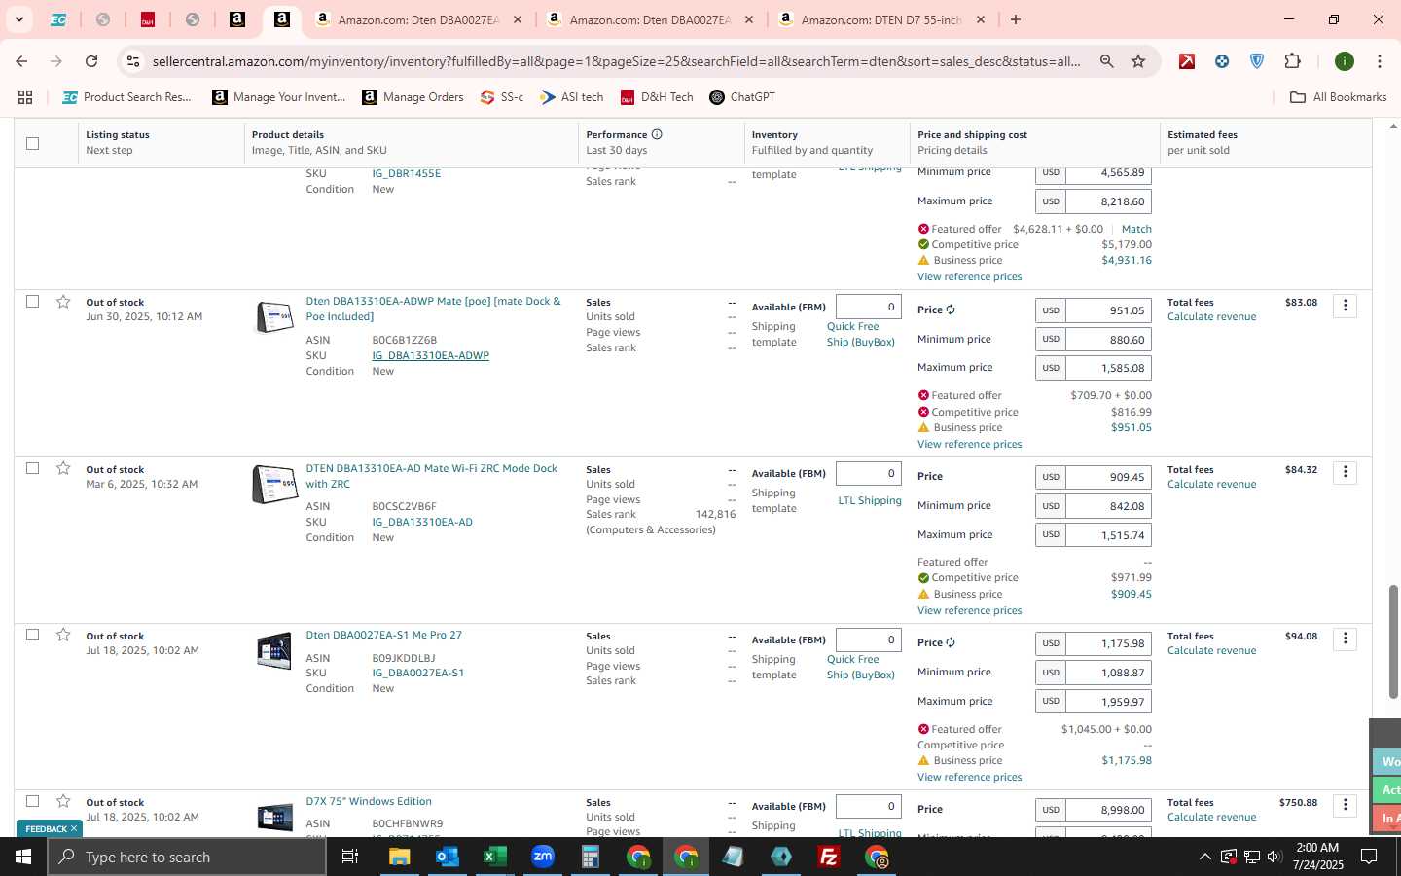Star the DBA0027EA-S1 Me Pro 27 listing
The height and width of the screenshot is (876, 1401).
tap(63, 635)
